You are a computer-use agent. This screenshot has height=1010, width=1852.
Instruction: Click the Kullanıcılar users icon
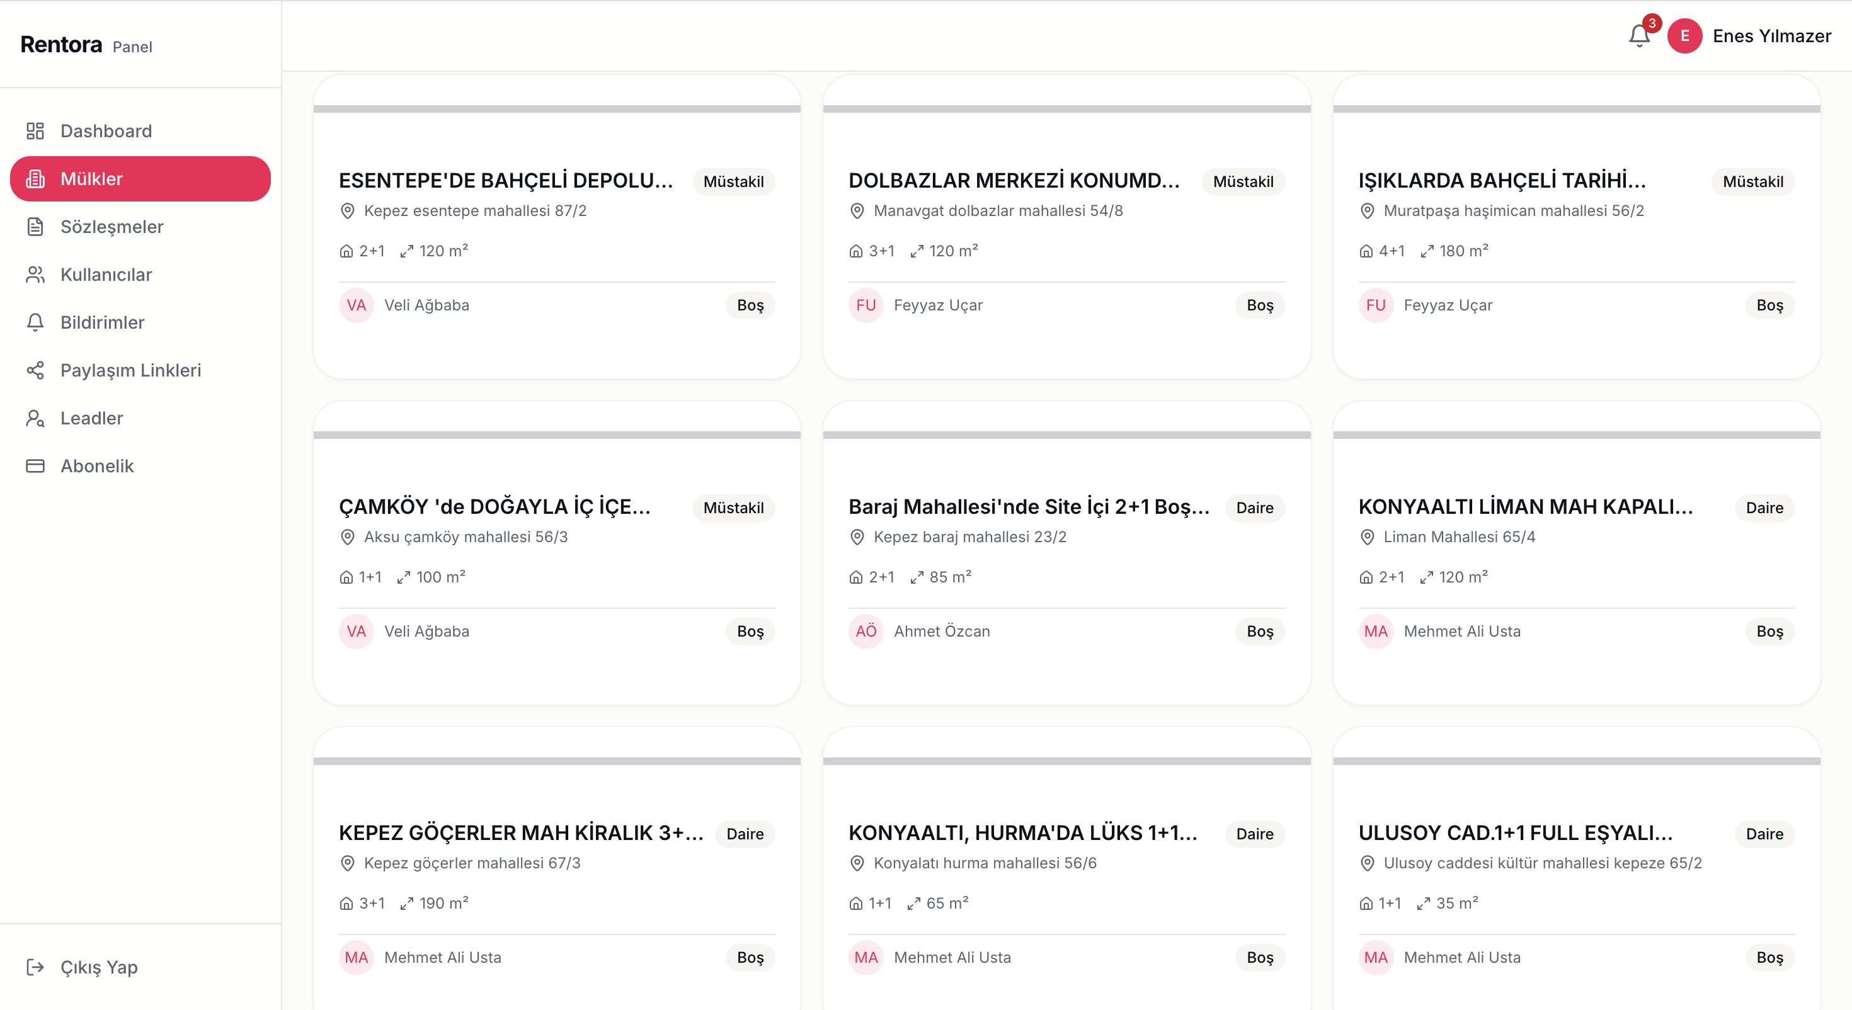(35, 274)
